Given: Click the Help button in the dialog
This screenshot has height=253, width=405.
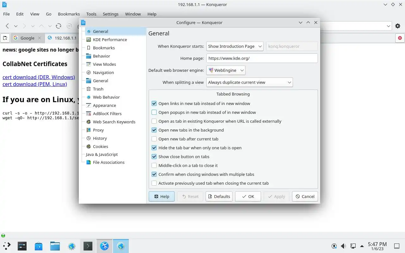Looking at the screenshot, I should [161, 196].
